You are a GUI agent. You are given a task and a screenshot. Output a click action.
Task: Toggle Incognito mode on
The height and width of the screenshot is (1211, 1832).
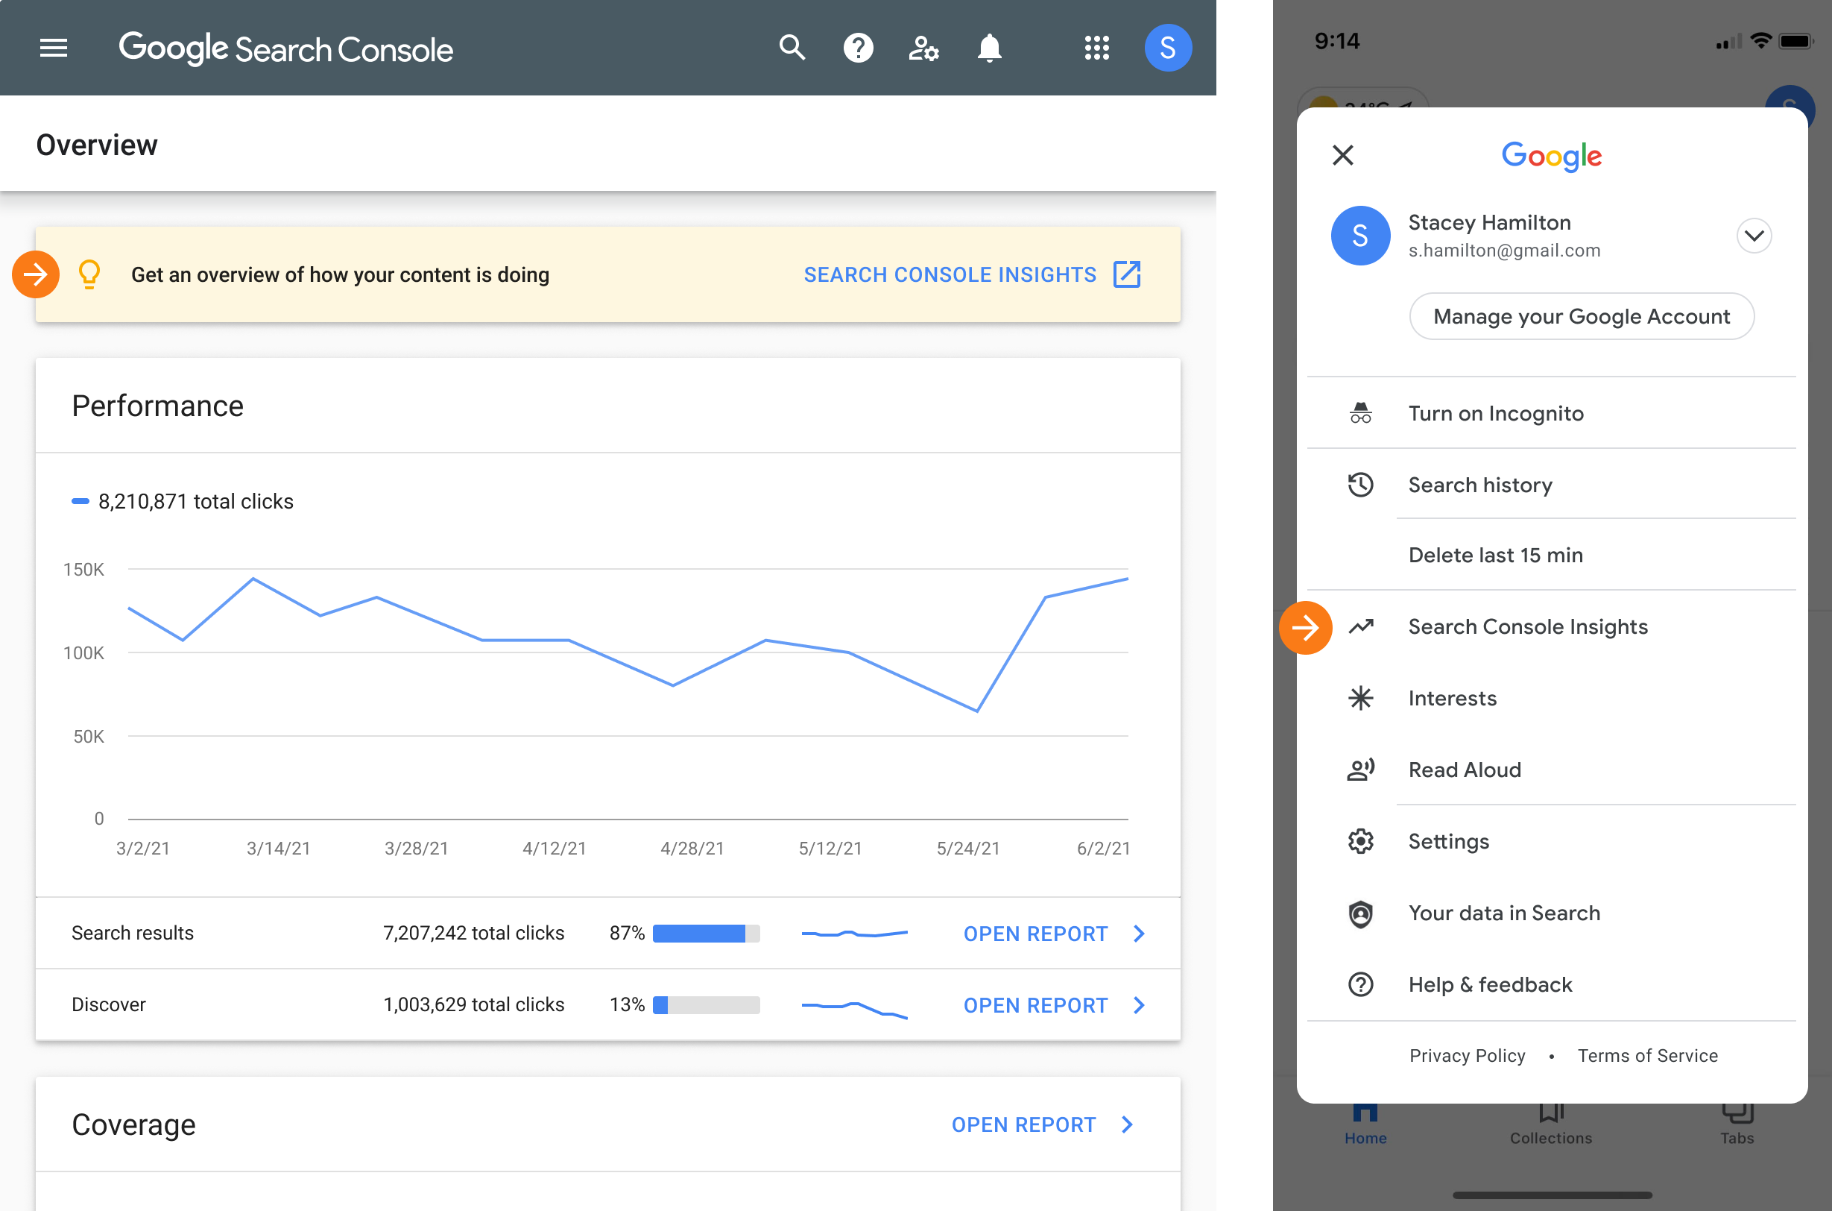tap(1494, 412)
